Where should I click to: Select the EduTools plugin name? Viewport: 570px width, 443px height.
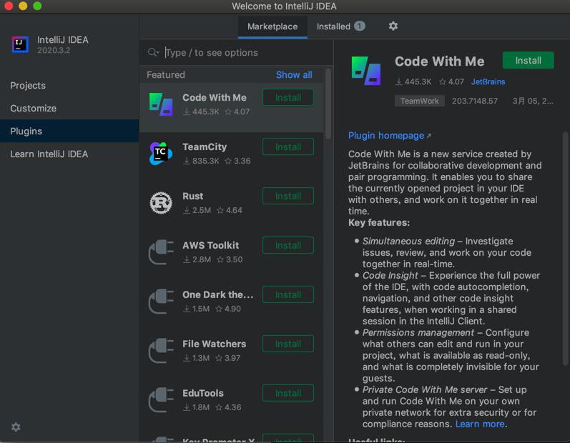pyautogui.click(x=203, y=393)
